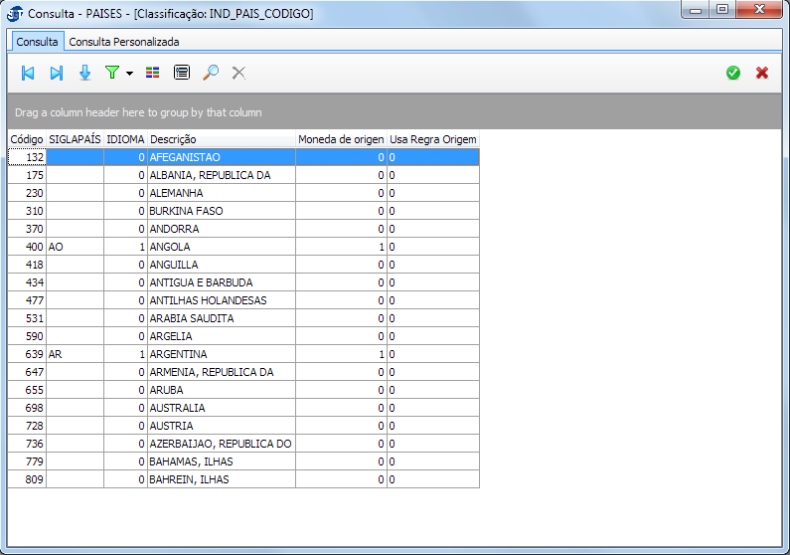This screenshot has height=555, width=790.
Task: Switch to the Consulta tab
Action: coord(37,42)
